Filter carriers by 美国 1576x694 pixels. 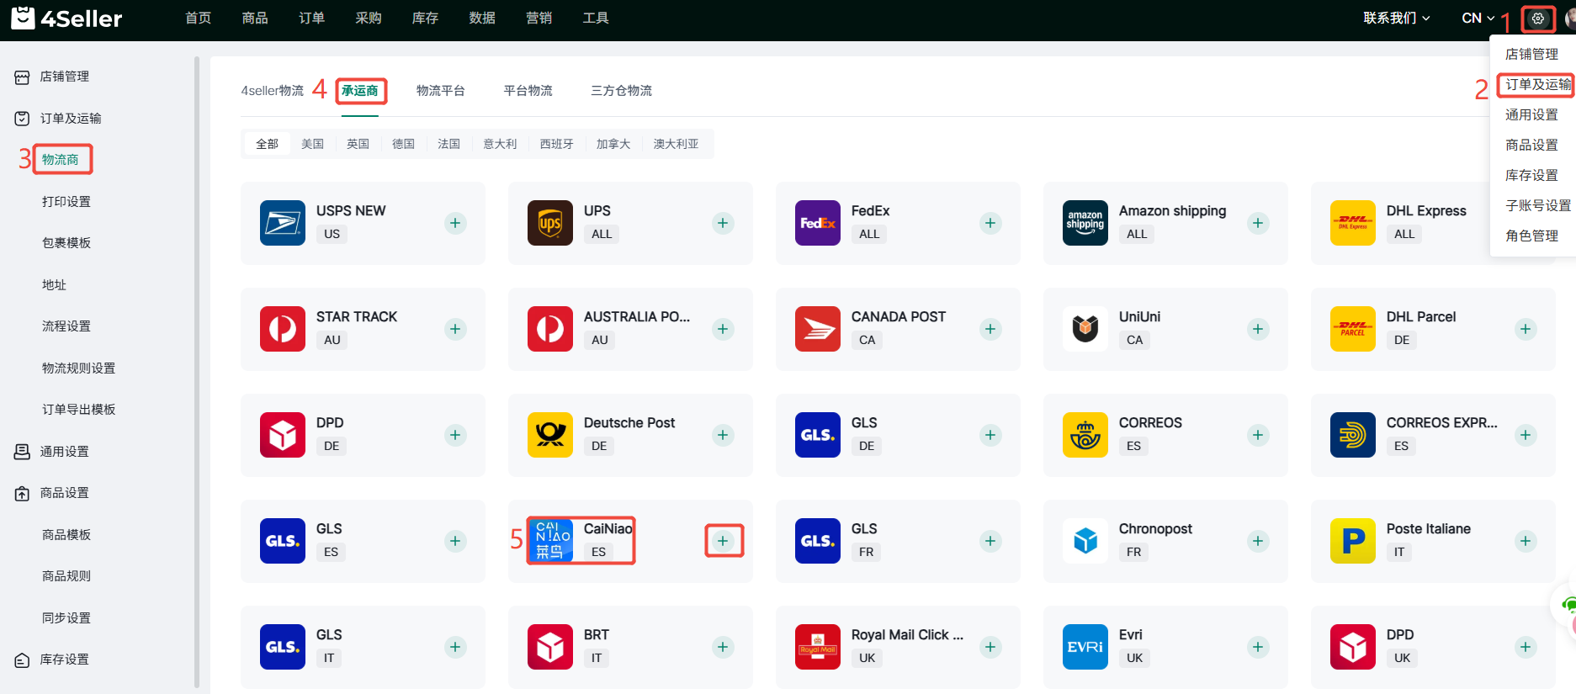pyautogui.click(x=313, y=144)
